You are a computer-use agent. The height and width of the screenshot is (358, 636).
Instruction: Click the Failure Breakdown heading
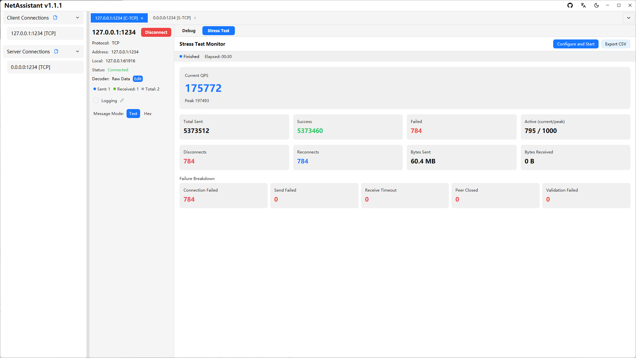pyautogui.click(x=197, y=179)
